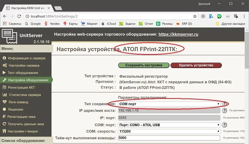
Task: Open a new browser tab
Action: click(58, 8)
